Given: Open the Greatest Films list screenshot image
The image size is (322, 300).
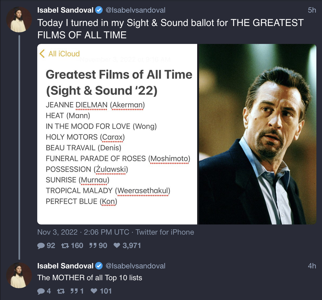Looking at the screenshot, I should click(117, 134).
